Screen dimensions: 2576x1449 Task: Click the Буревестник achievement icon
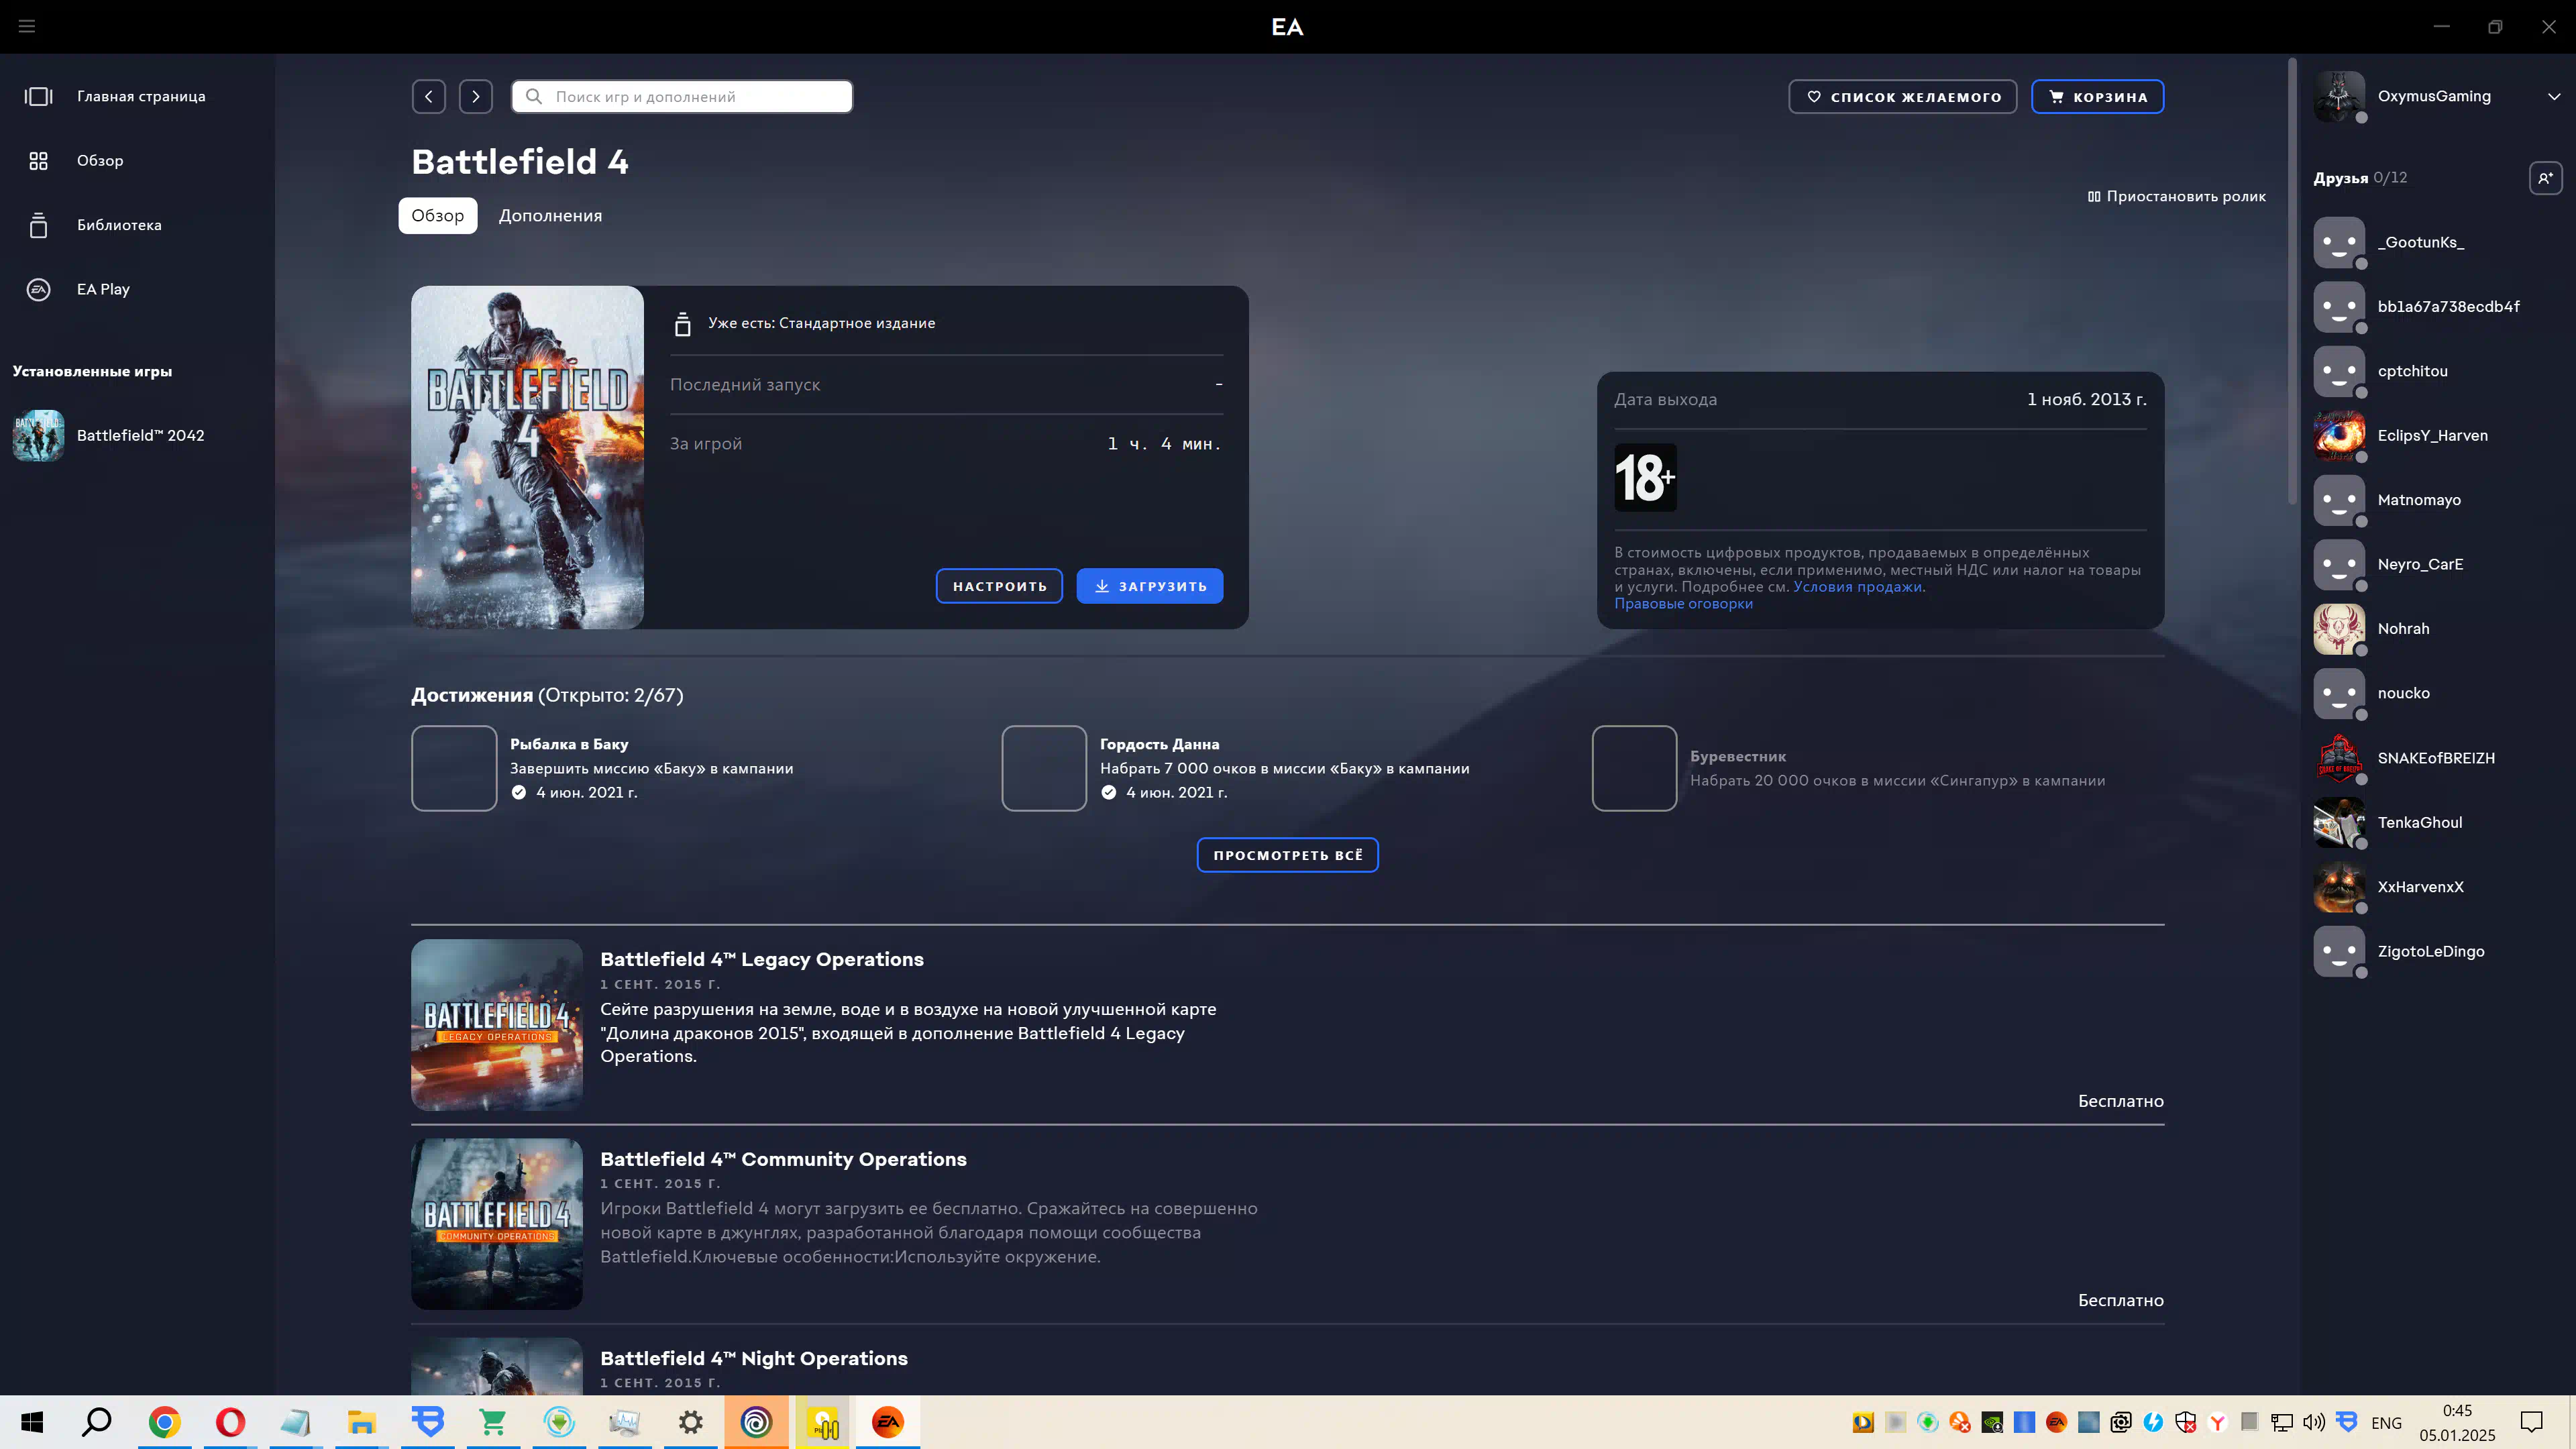(x=1634, y=768)
